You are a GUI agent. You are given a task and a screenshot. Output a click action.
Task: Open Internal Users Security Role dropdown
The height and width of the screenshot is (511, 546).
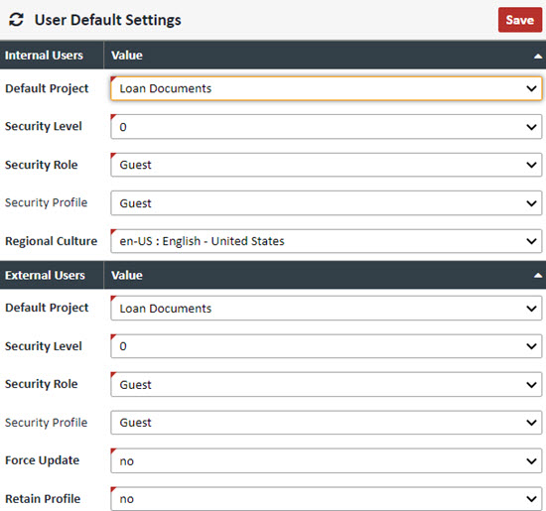(x=326, y=165)
